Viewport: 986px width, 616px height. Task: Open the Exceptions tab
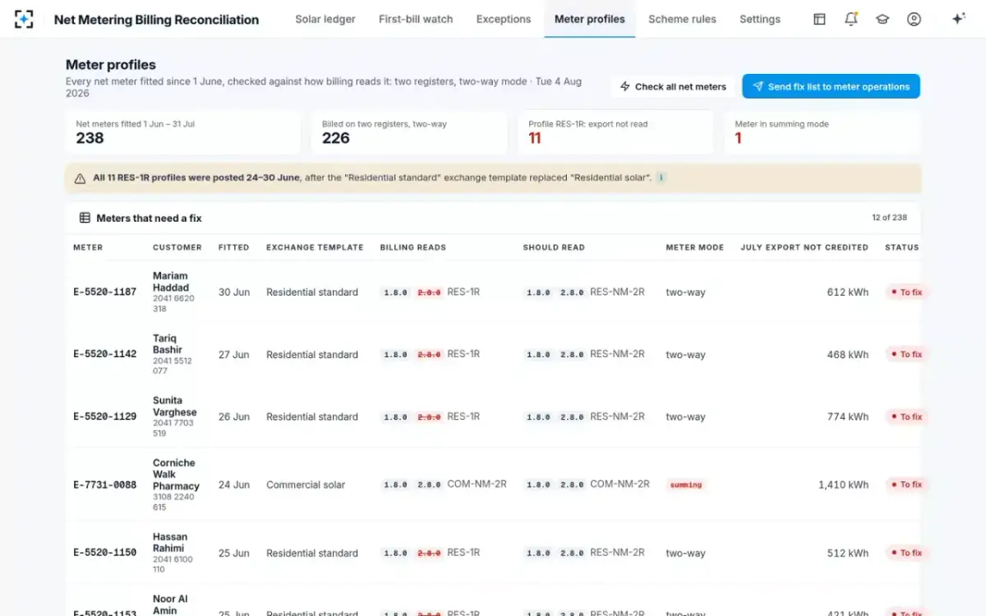(504, 19)
